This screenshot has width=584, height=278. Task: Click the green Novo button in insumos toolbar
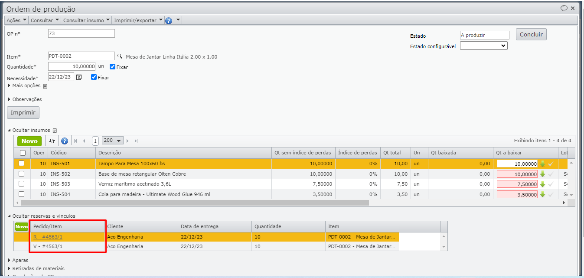(x=29, y=141)
